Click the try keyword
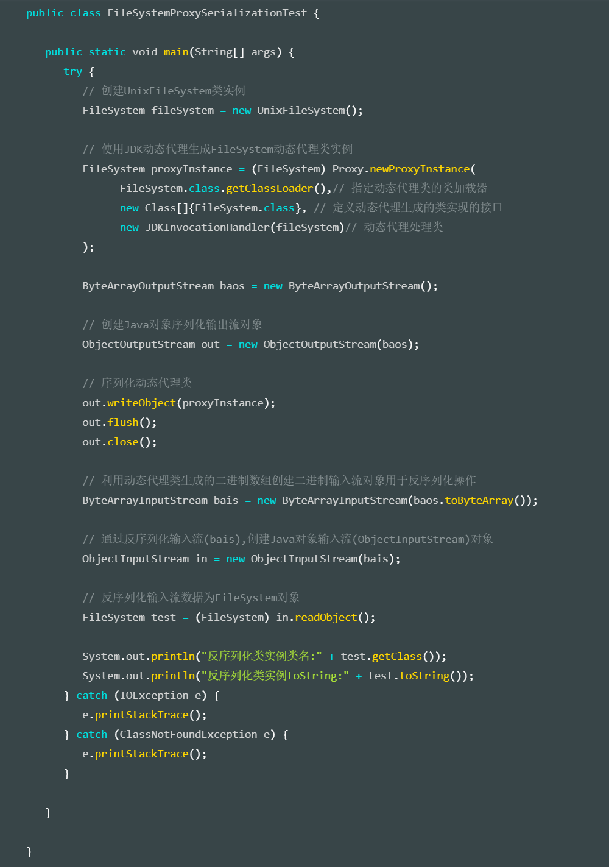This screenshot has height=867, width=609. [72, 71]
